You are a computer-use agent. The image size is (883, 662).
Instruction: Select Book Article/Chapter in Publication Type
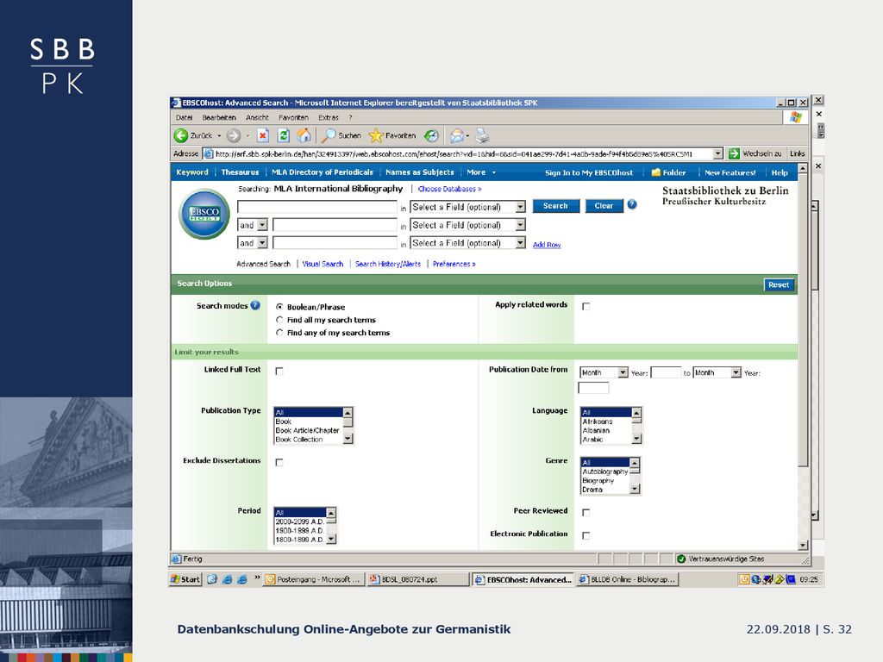tap(308, 430)
